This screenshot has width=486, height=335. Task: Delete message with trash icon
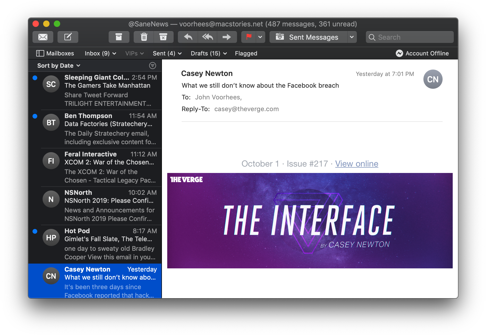(x=144, y=37)
